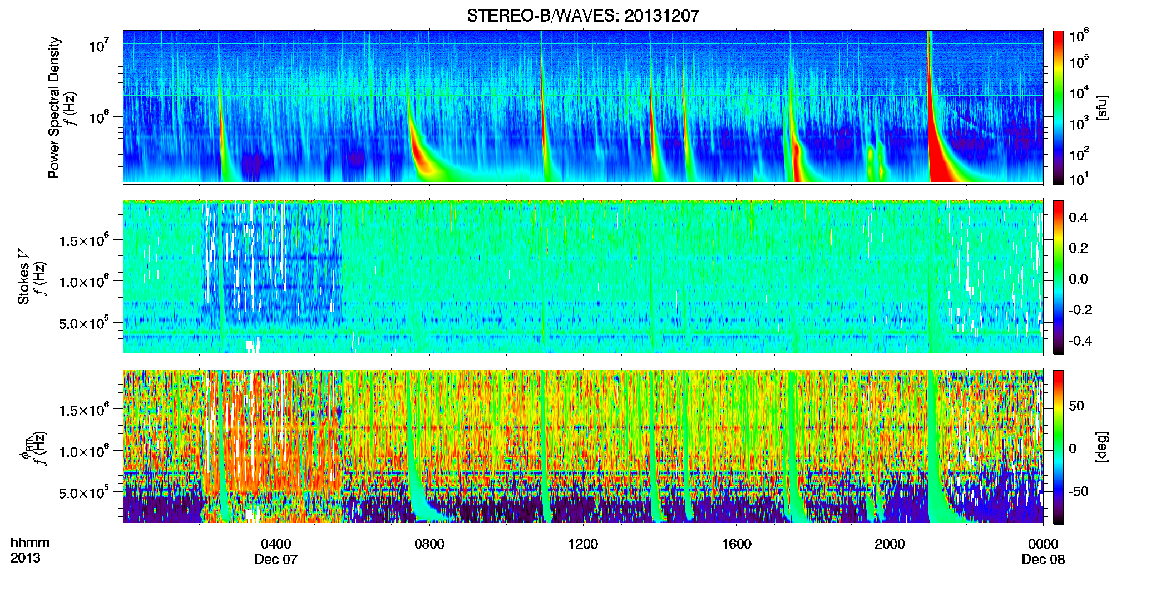Click the 0.4 value on Stokes colorbar
Screen dimensions: 1166x601
pyautogui.click(x=1078, y=218)
